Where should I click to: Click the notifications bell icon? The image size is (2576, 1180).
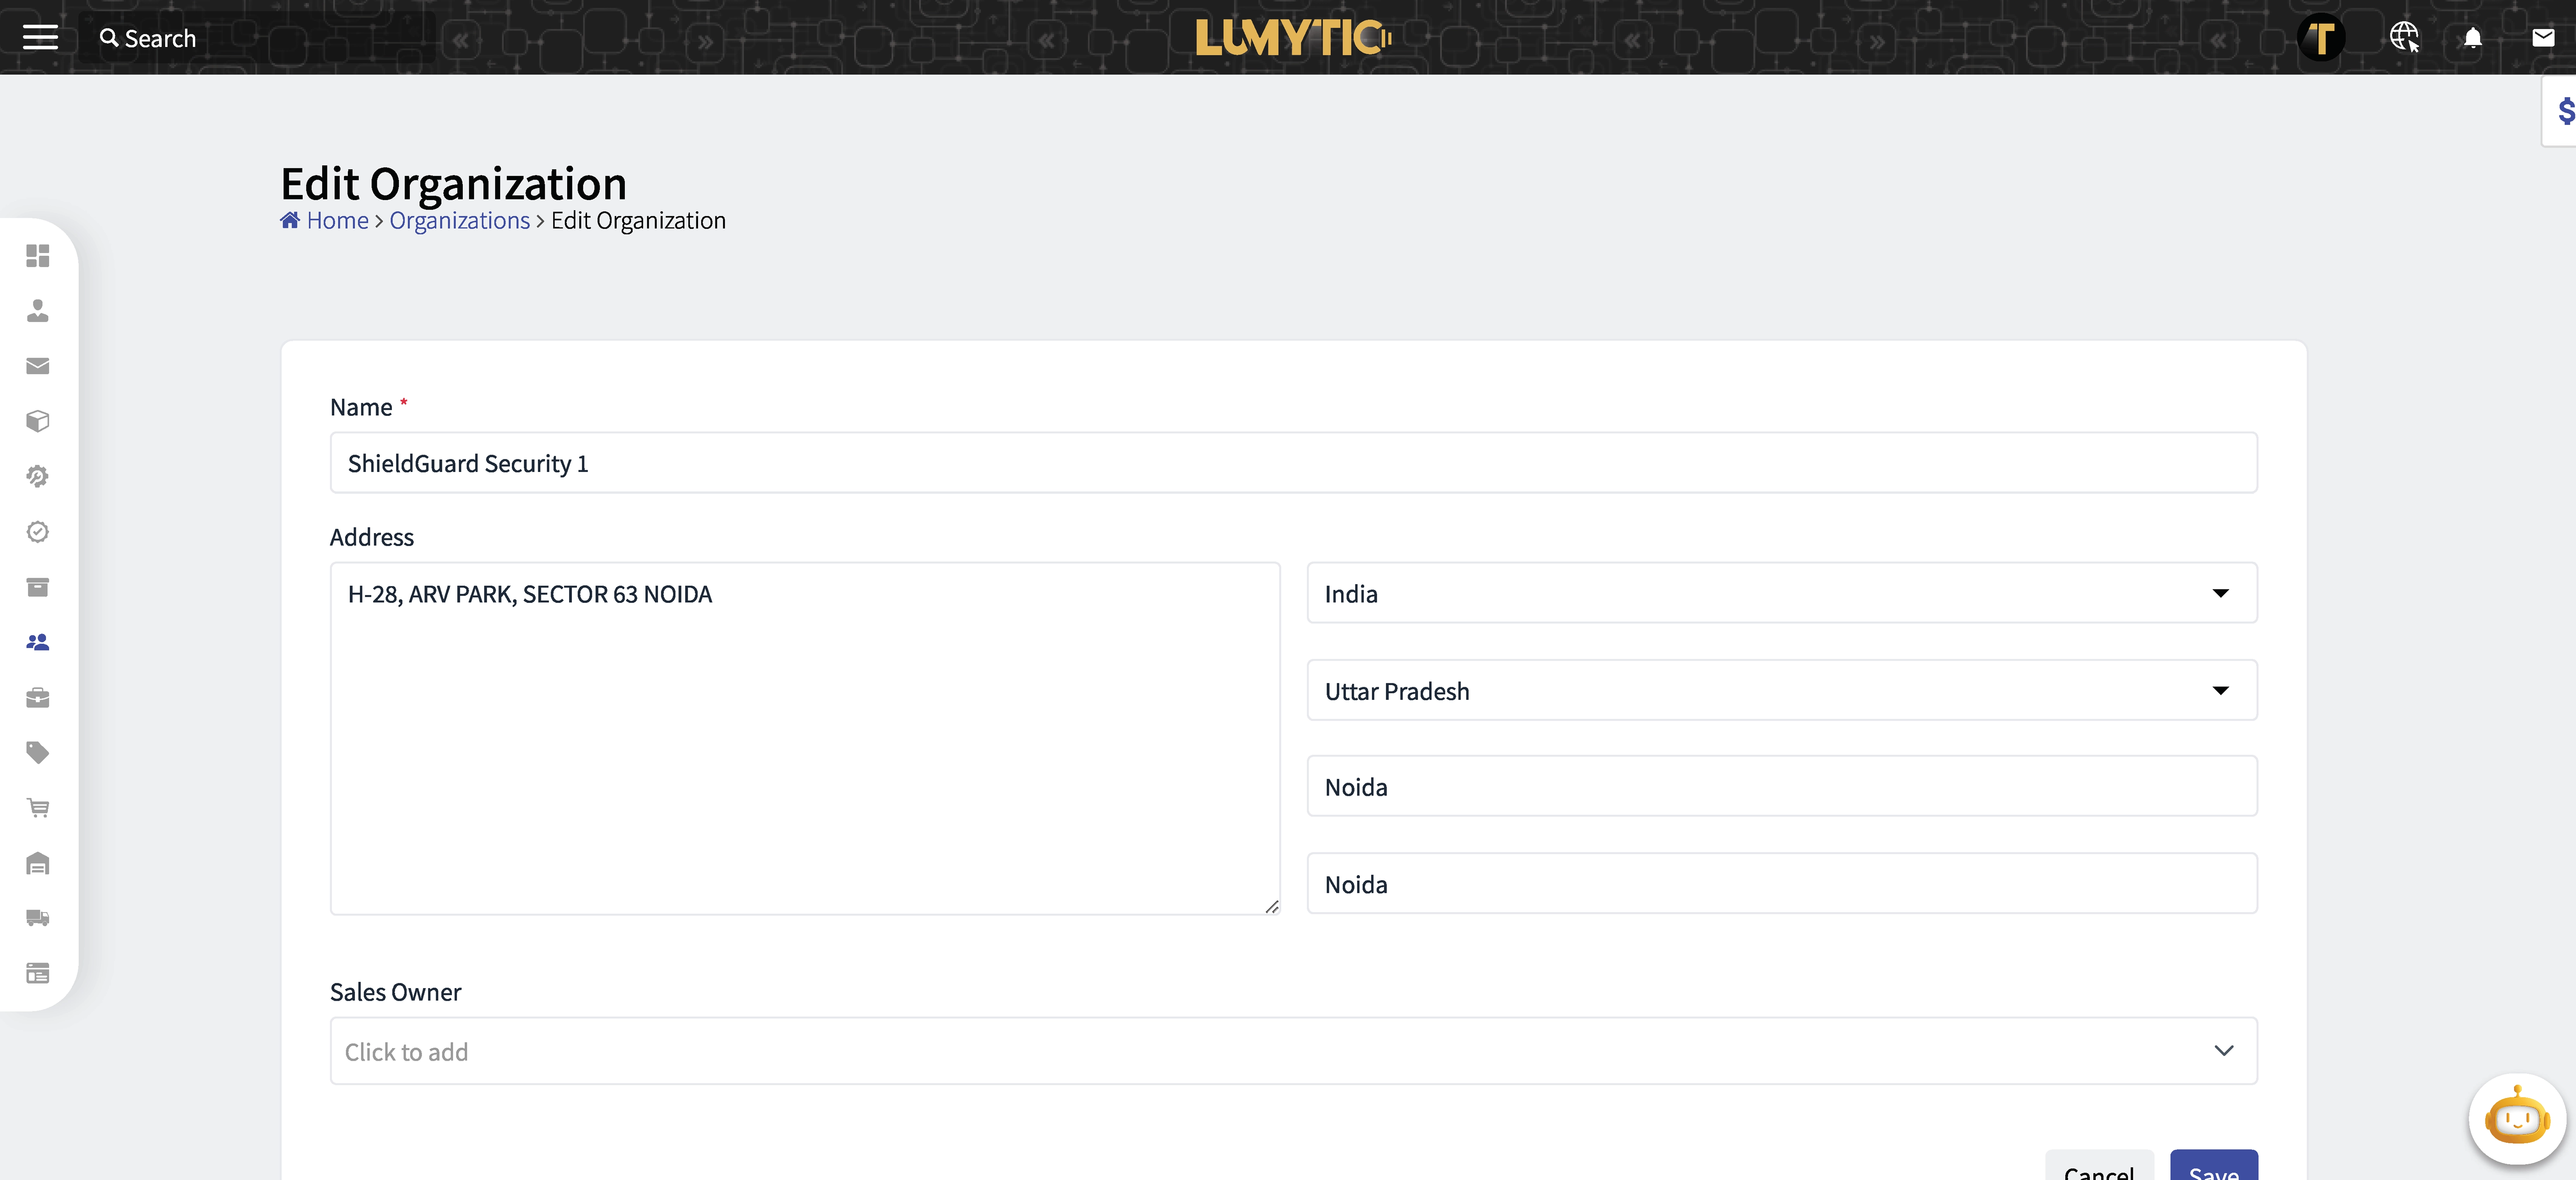(2472, 38)
